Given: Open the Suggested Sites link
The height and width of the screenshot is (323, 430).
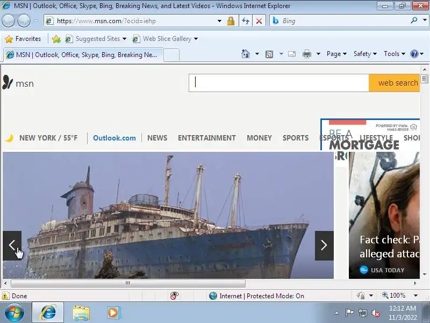Looking at the screenshot, I should [96, 39].
